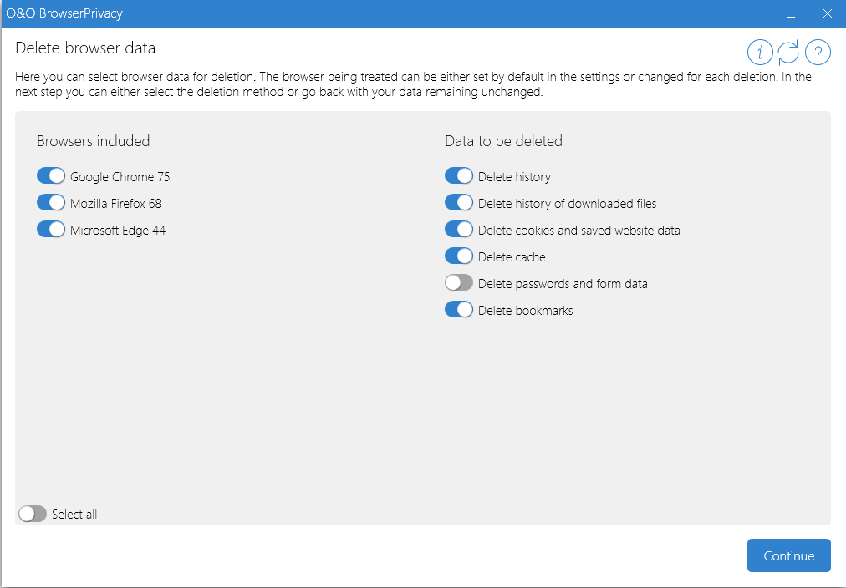Minimize the O&O BrowserPrivacy window

pyautogui.click(x=789, y=13)
